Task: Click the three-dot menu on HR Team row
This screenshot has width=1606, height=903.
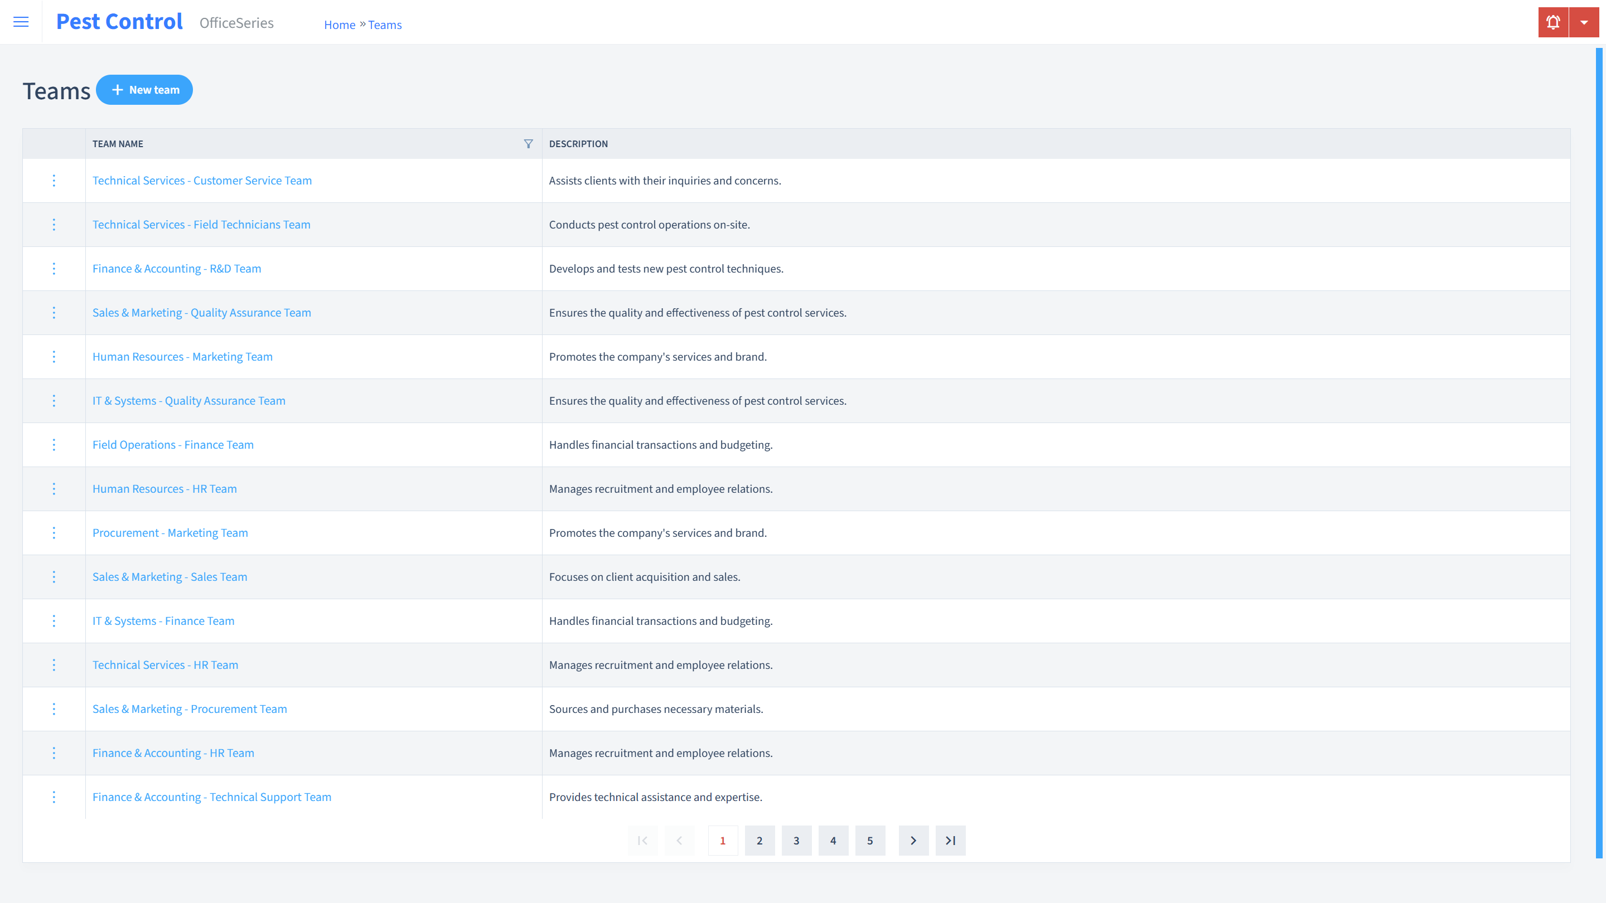Action: click(54, 488)
